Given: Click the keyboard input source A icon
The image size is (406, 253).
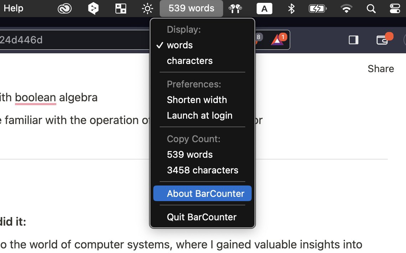Looking at the screenshot, I should [x=264, y=9].
